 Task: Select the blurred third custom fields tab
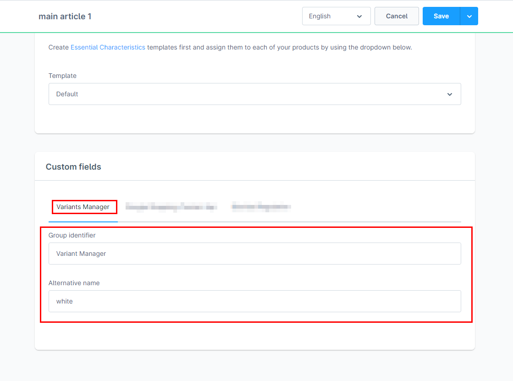(261, 206)
